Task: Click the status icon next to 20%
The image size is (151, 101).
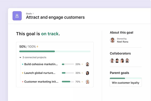Action: (x=82, y=64)
